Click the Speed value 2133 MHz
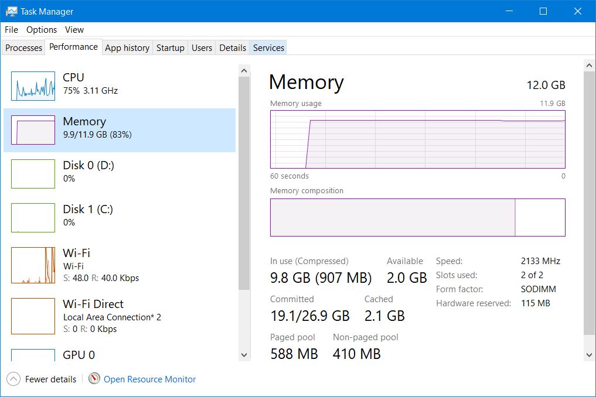Screen dimensions: 596x397 click(x=540, y=261)
